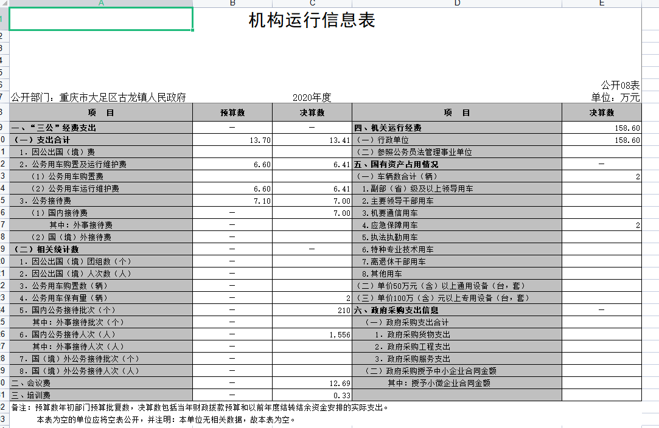Click the title 机构运行信息表
This screenshot has height=428, width=659.
(x=312, y=20)
